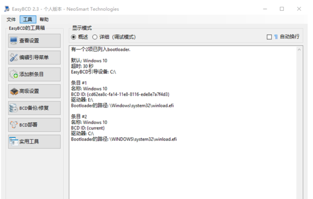Click the database icon for BCD备份/修复
313x199 pixels.
click(14, 108)
